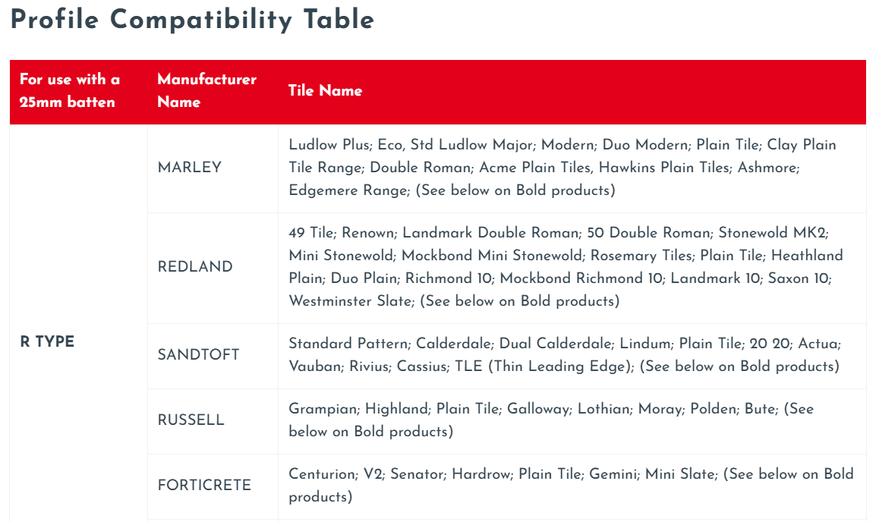
Task: Click the Profile Compatibility Table heading
Action: click(x=192, y=20)
